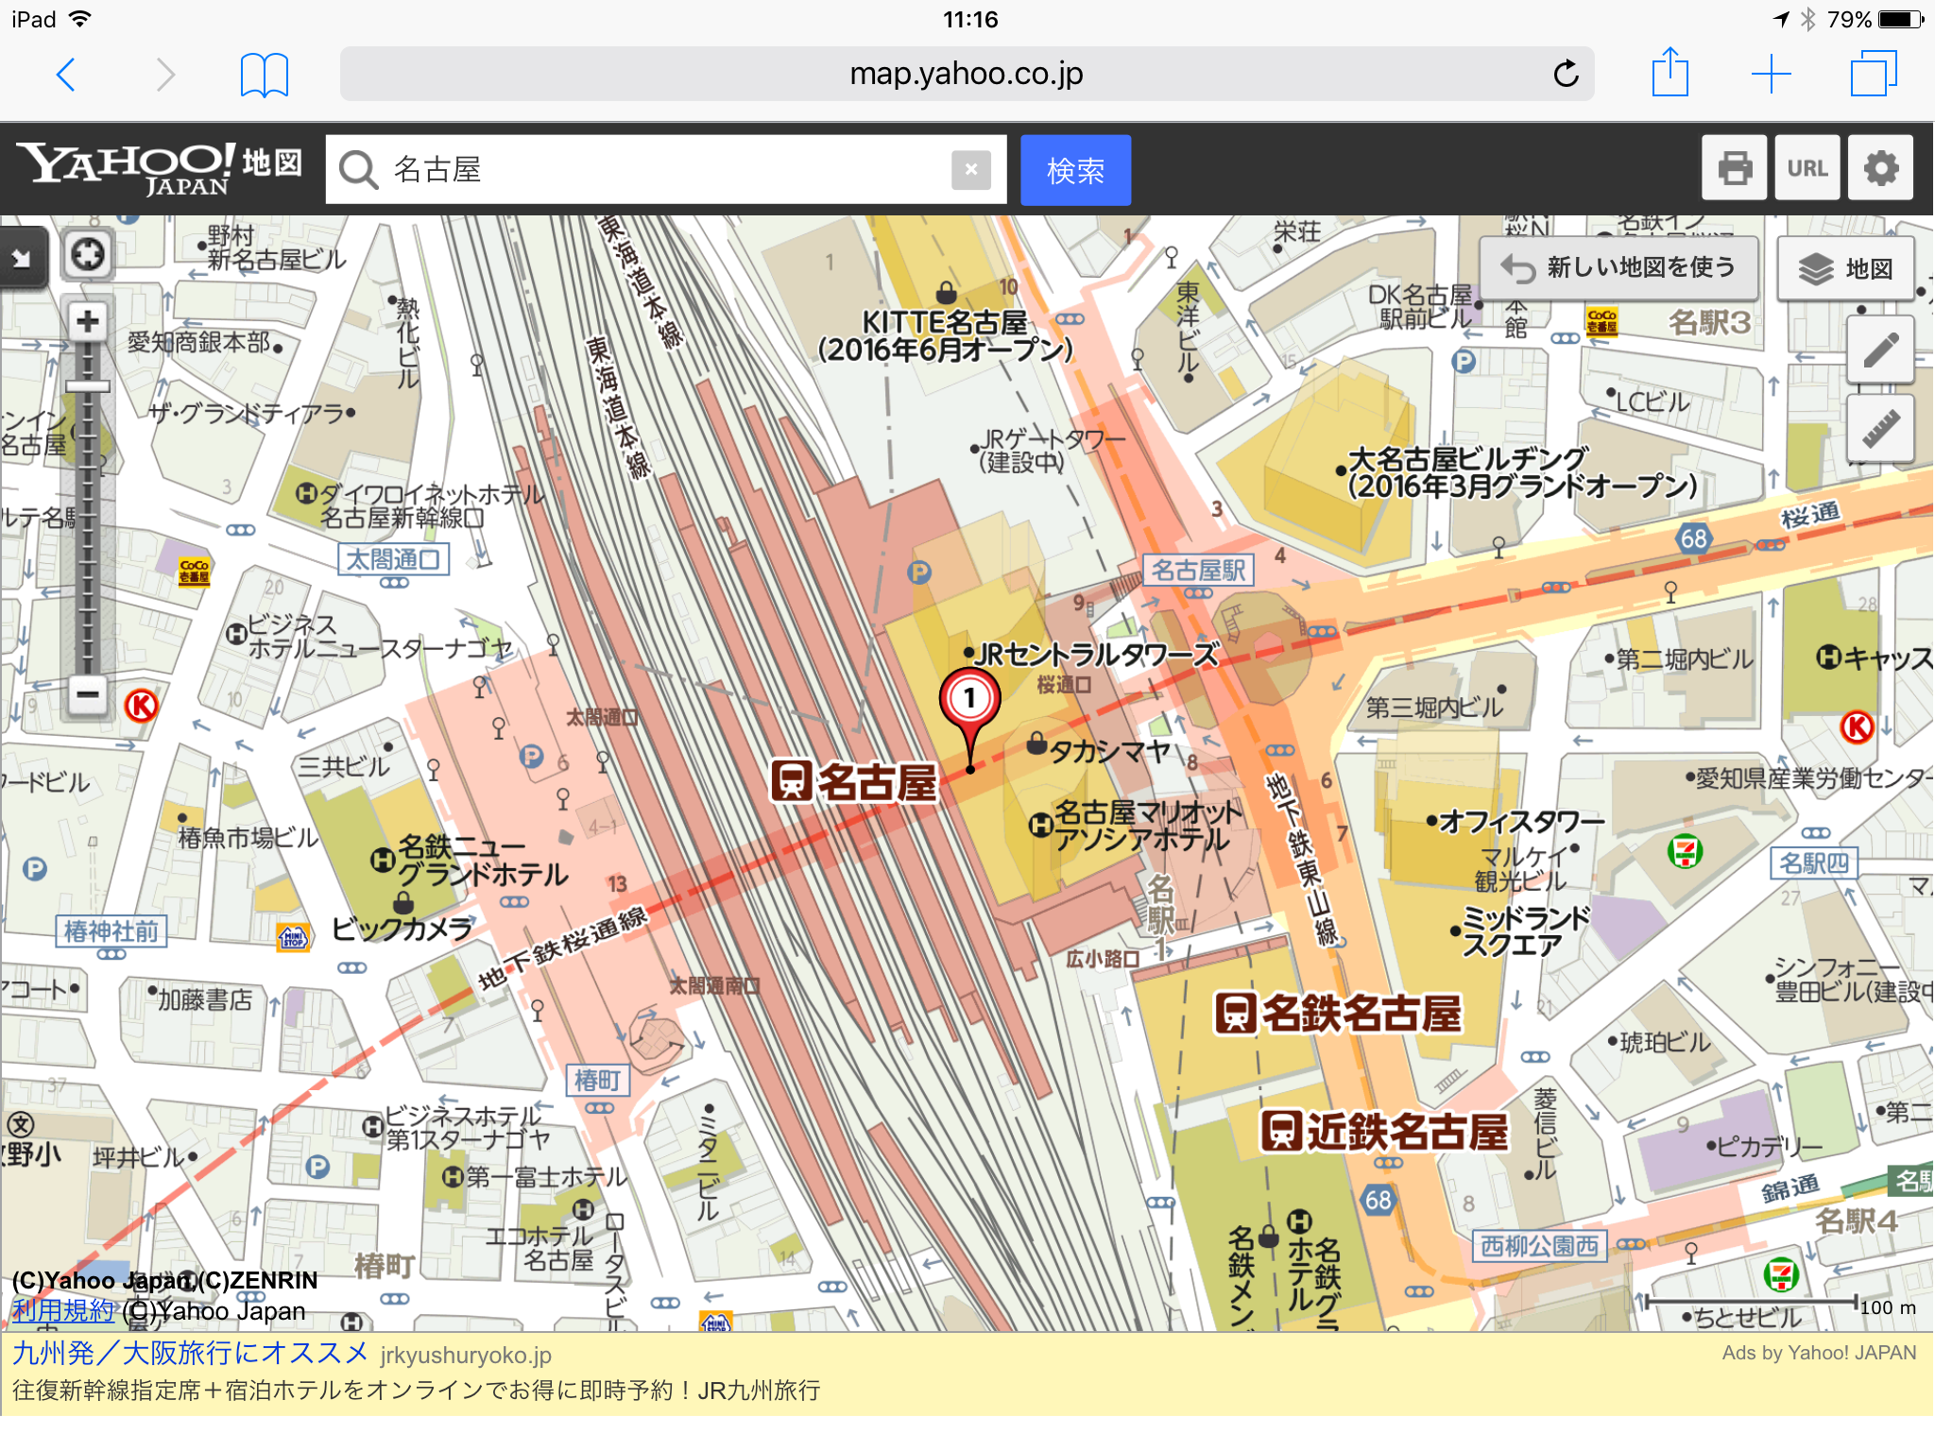The width and height of the screenshot is (1935, 1451).
Task: Click 椿神社前 bus stop label
Action: coord(111,931)
